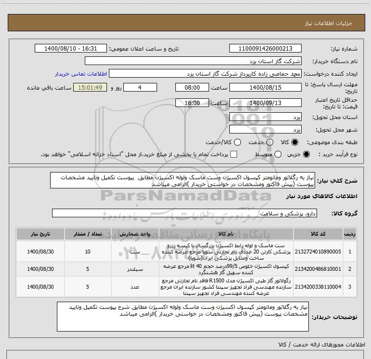Image resolution: width=371 pixels, height=359 pixels.
Task: Select the کالا/خدمت radio button
Action: (238, 142)
